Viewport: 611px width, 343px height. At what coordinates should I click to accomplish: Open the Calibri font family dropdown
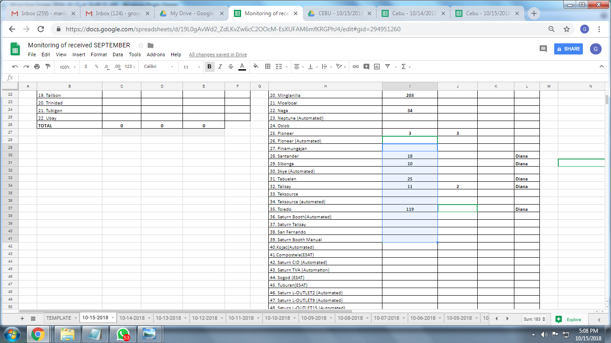[x=159, y=67]
